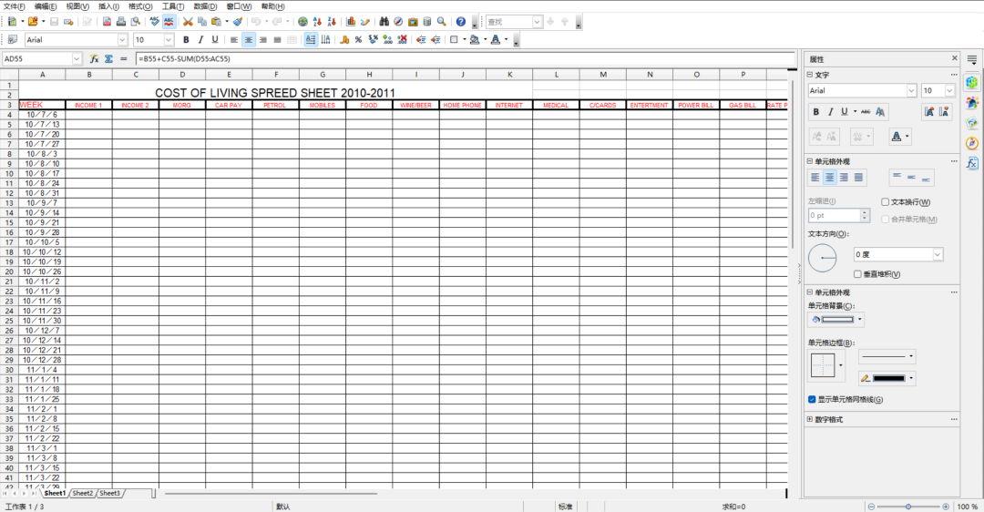Open sidebar cell border style dropdown
Screen dimensions: 984x512
pos(841,364)
